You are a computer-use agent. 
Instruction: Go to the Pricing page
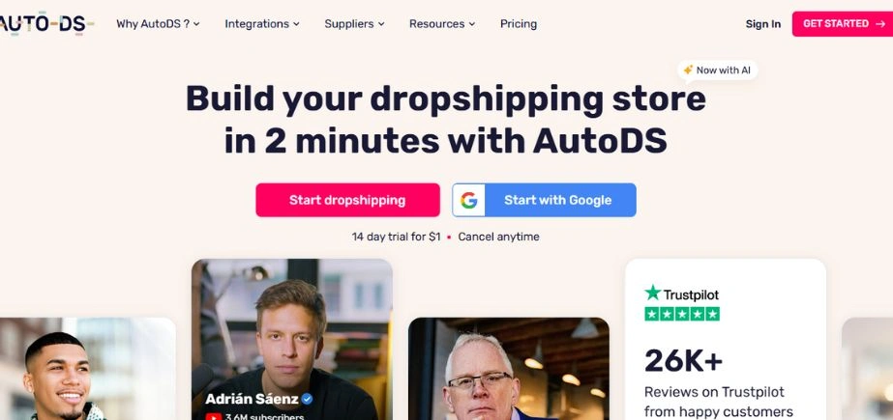[519, 24]
